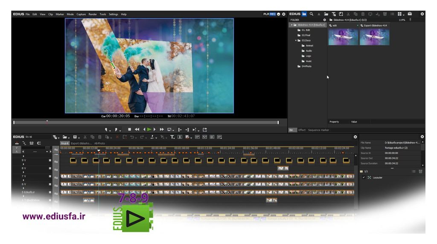Uncheck the Layouter effect checkbox
The image size is (437, 244).
tap(364, 178)
